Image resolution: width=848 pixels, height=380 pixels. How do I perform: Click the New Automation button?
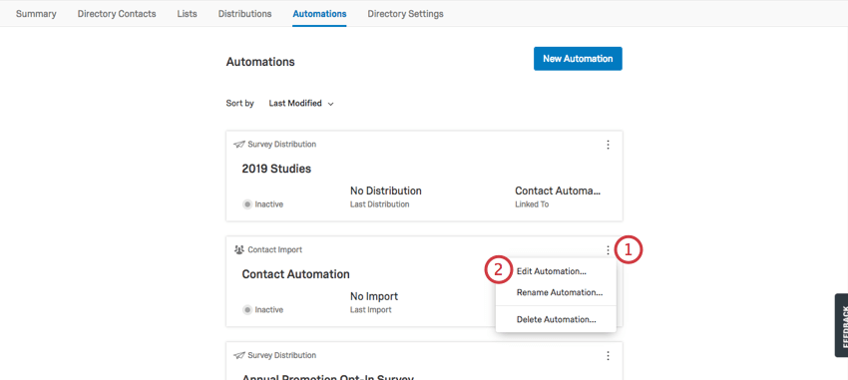(578, 59)
